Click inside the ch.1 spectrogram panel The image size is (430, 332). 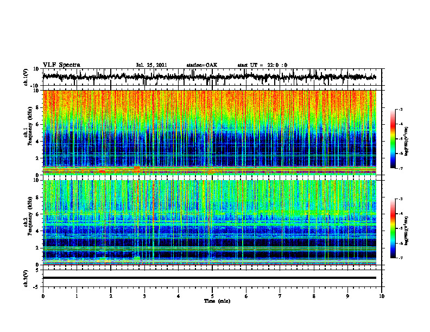(x=209, y=132)
